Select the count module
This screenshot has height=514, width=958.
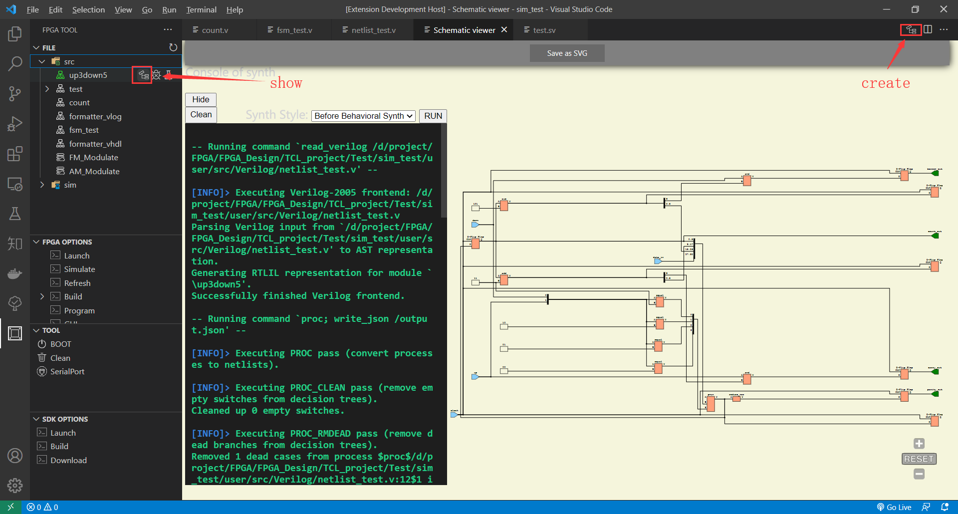[x=79, y=102]
